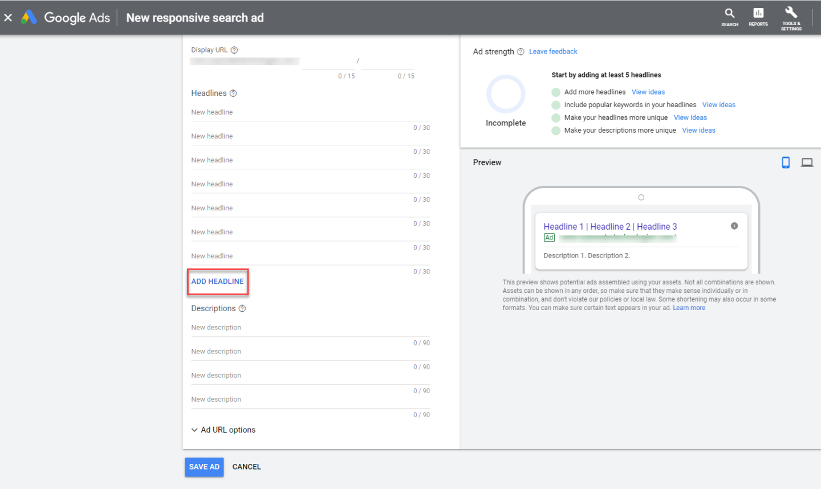Image resolution: width=821 pixels, height=489 pixels.
Task: Click the Search magnifier icon
Action: pyautogui.click(x=729, y=14)
